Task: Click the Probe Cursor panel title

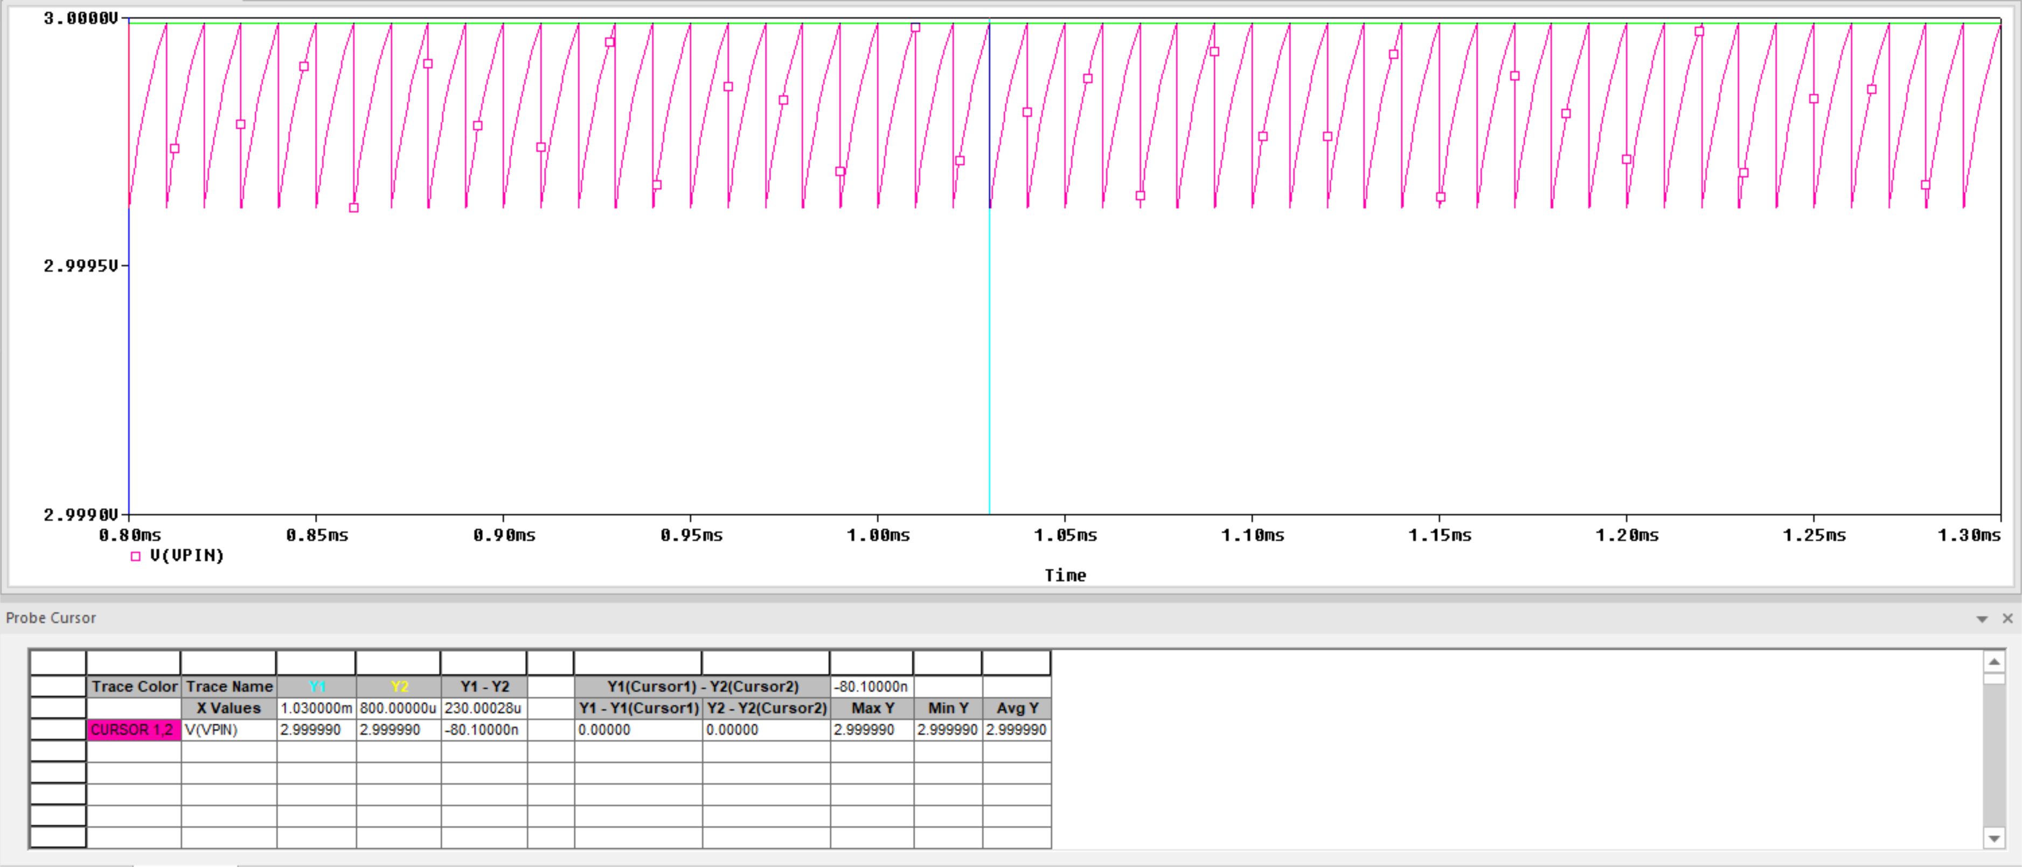Action: pos(51,618)
